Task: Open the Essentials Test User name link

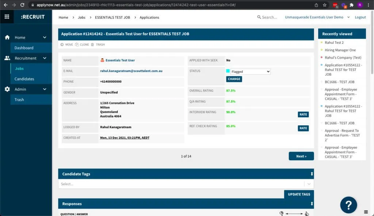Action: click(120, 60)
